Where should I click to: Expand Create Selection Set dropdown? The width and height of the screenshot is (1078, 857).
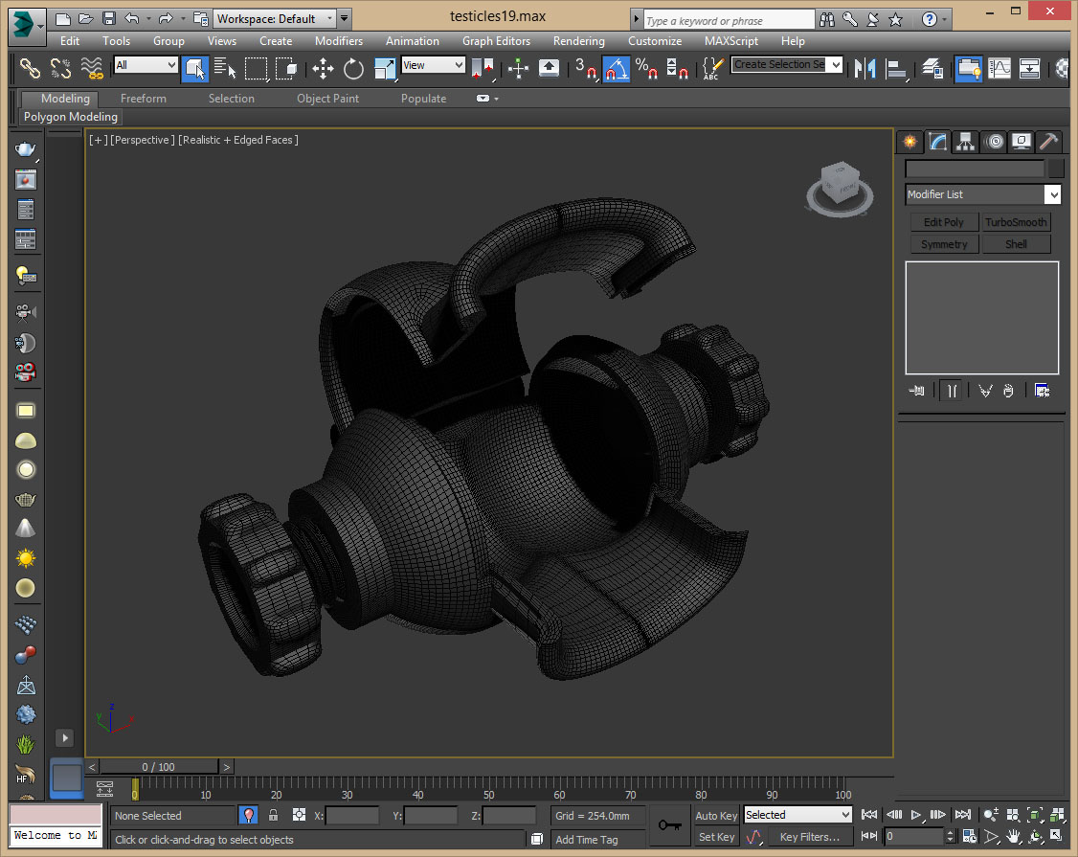coord(836,65)
